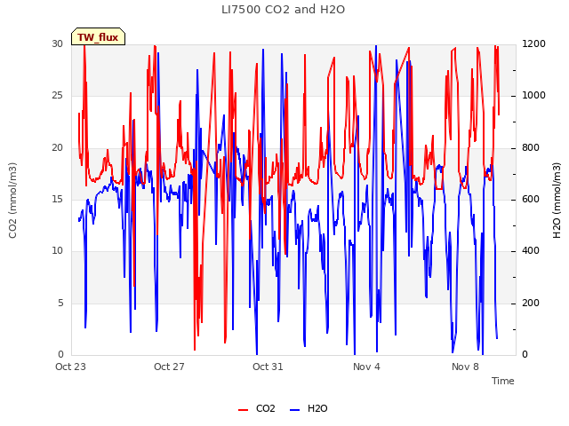Select the CO2 (mmol/m3) axis title
569x426 pixels.
tap(12, 201)
